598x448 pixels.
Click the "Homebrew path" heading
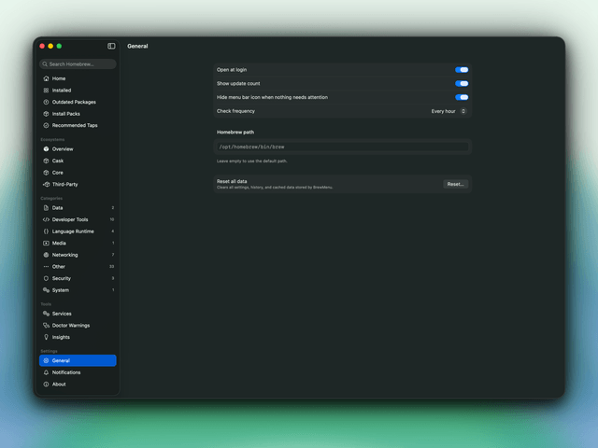[x=235, y=133]
